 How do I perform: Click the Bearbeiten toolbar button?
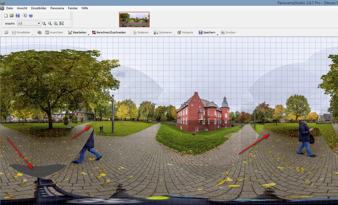(77, 33)
